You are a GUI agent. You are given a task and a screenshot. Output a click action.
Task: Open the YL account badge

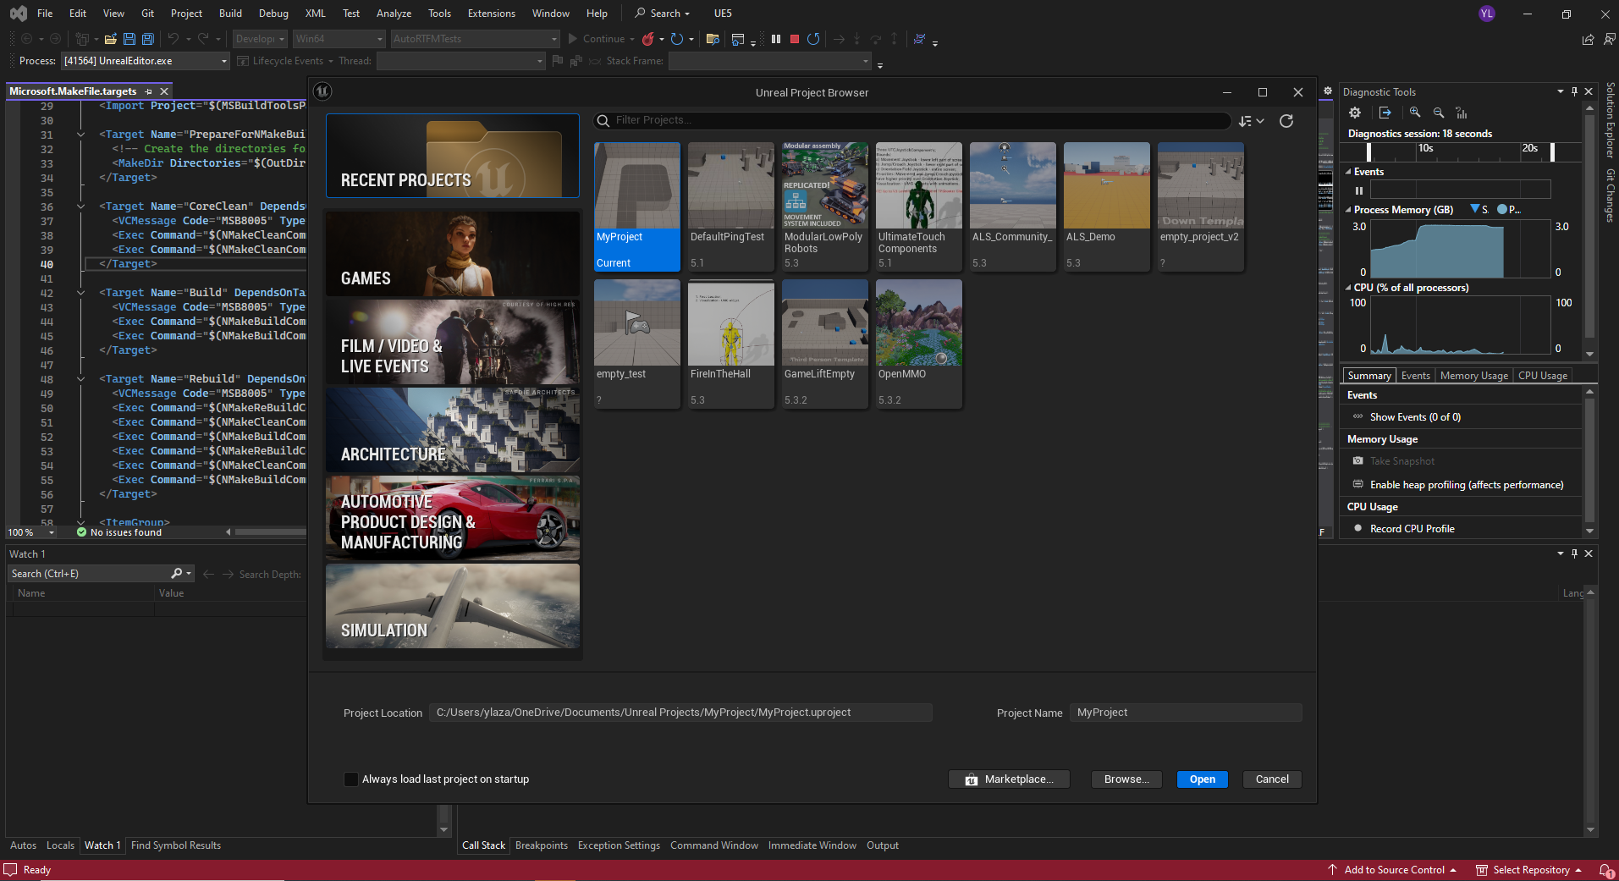tap(1487, 14)
